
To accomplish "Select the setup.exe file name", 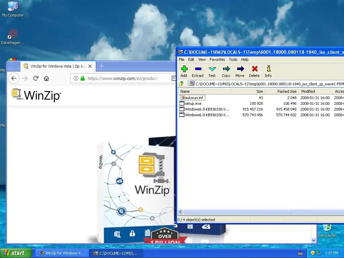I will coord(193,103).
